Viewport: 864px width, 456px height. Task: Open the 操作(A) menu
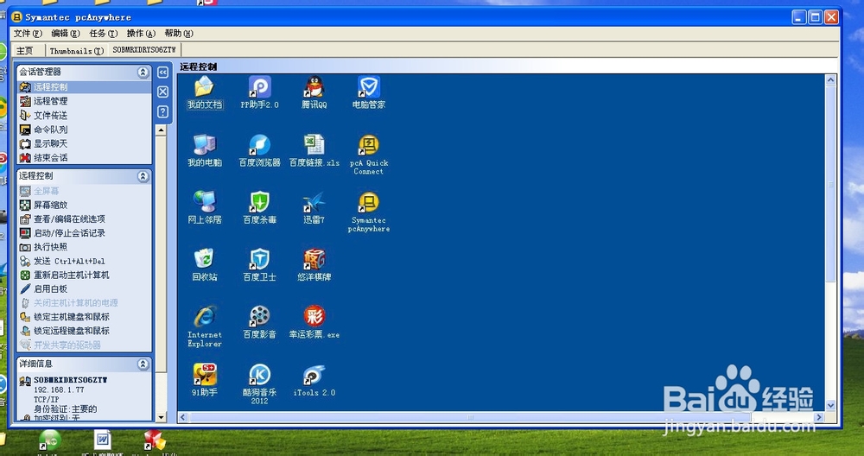click(141, 34)
